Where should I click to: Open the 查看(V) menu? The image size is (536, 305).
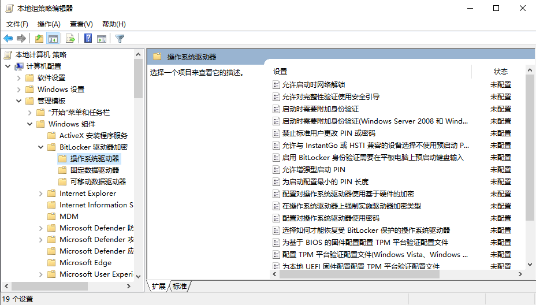coord(81,24)
